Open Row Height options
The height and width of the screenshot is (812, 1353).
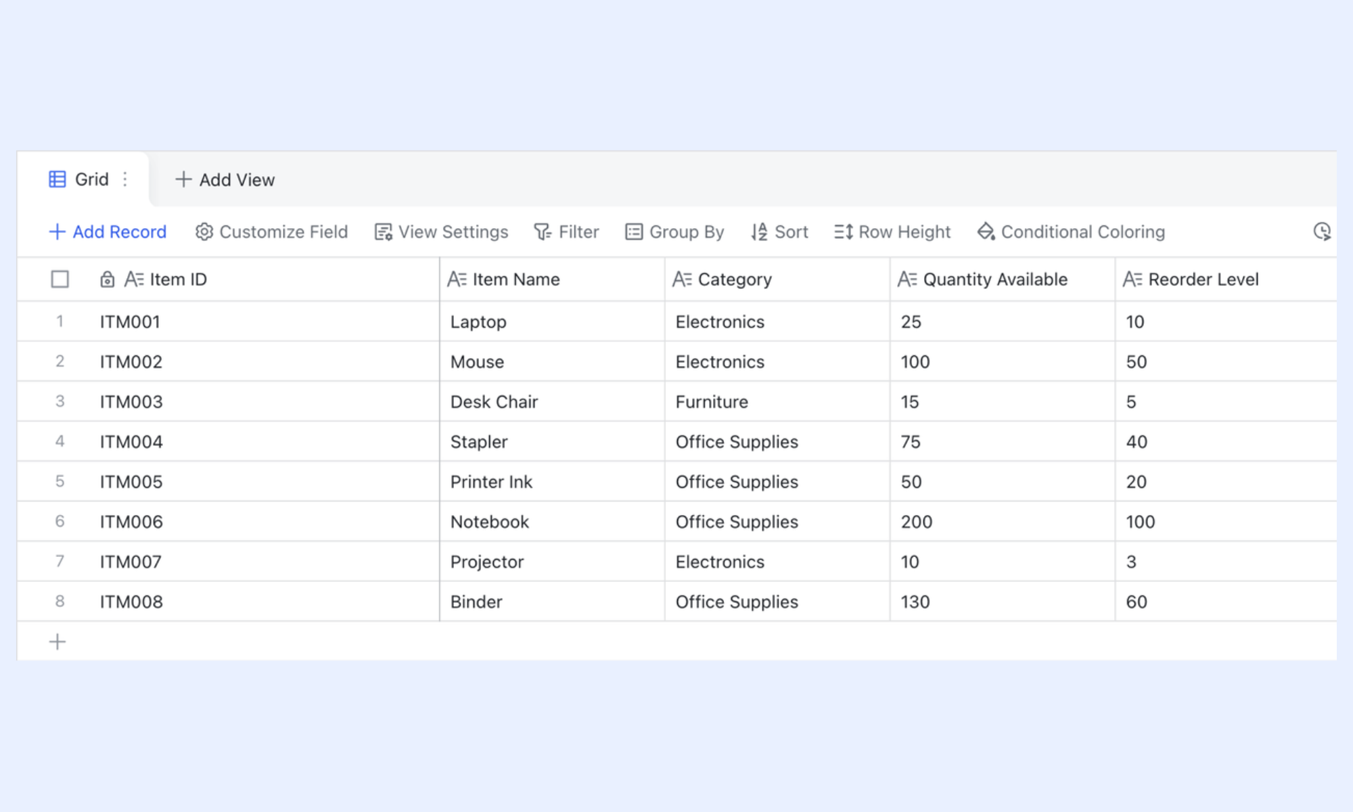[892, 232]
